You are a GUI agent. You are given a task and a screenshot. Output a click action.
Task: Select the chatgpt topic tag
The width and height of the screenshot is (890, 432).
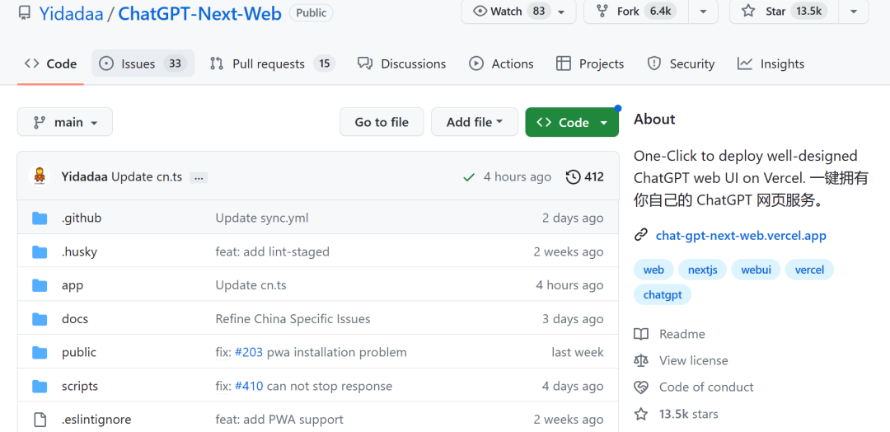(663, 294)
